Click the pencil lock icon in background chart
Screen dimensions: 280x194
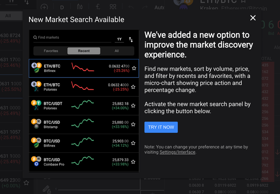tap(47, 189)
